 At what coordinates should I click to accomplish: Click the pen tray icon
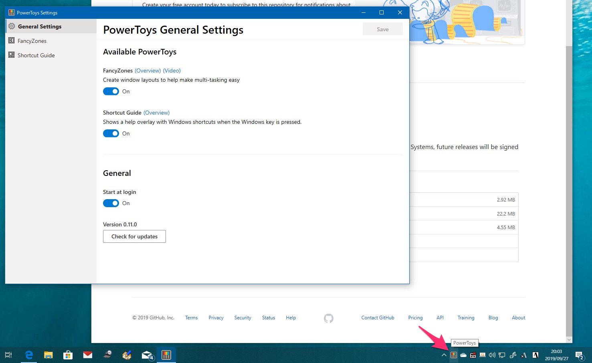point(513,355)
